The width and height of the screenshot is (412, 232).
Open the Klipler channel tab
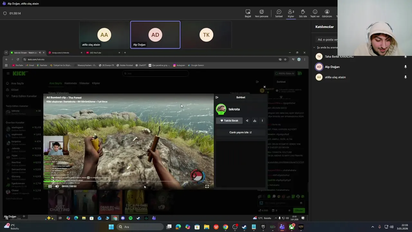pos(96,83)
